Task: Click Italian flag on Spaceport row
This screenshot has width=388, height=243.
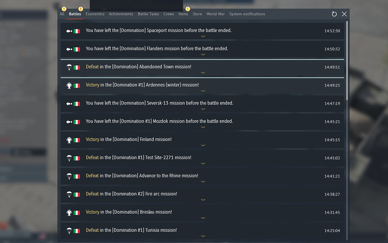Action: (x=77, y=31)
